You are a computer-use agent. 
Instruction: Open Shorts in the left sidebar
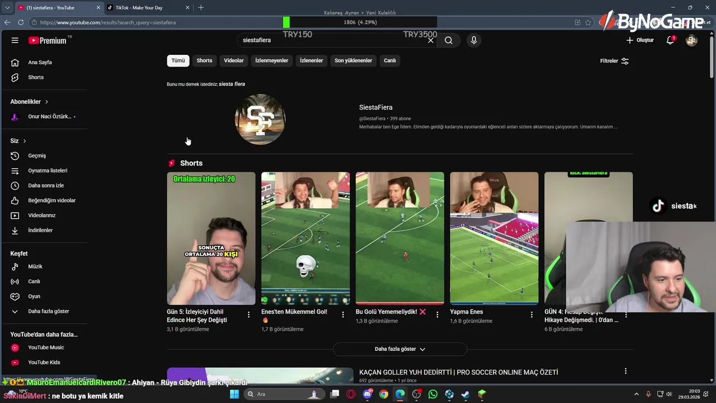[45, 77]
